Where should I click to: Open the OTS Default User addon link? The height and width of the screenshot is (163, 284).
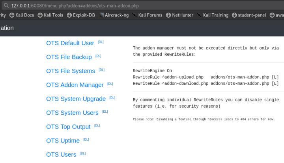tap(70, 43)
